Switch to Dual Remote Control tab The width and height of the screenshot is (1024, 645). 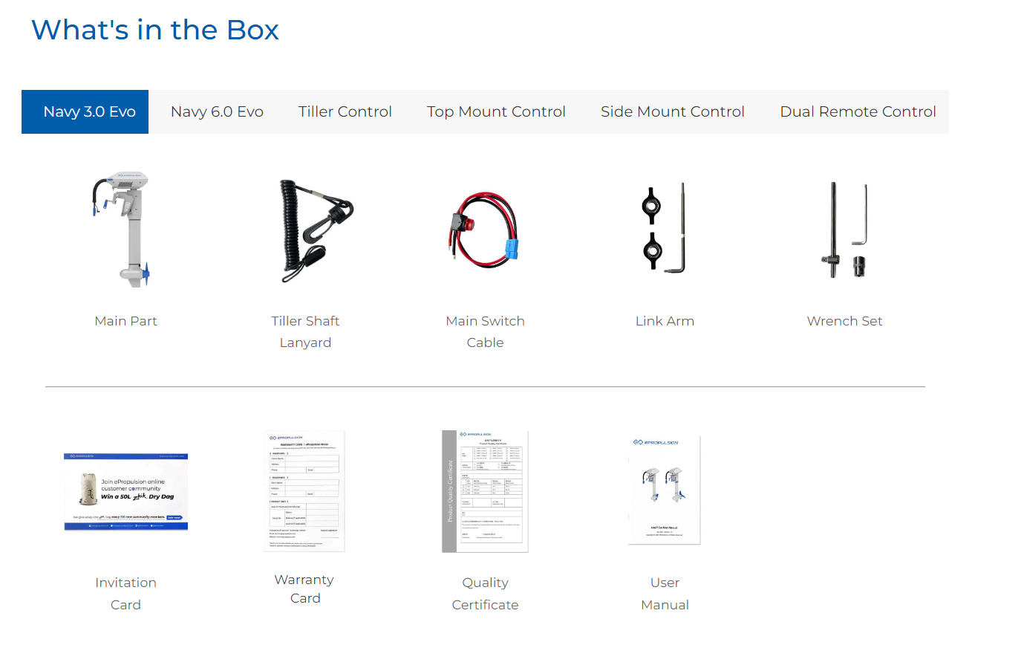point(858,112)
